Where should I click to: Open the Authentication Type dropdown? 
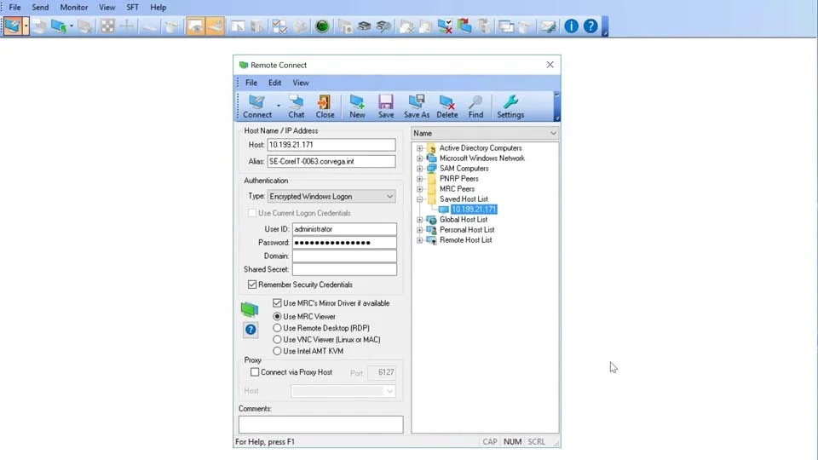(389, 197)
